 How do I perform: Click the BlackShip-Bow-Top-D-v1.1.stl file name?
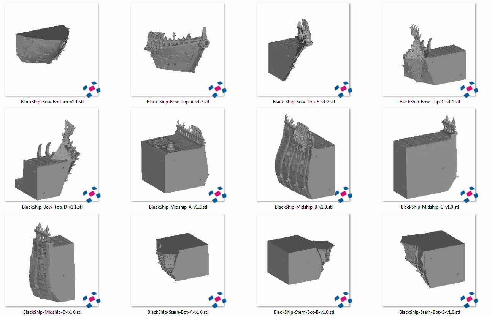point(52,207)
